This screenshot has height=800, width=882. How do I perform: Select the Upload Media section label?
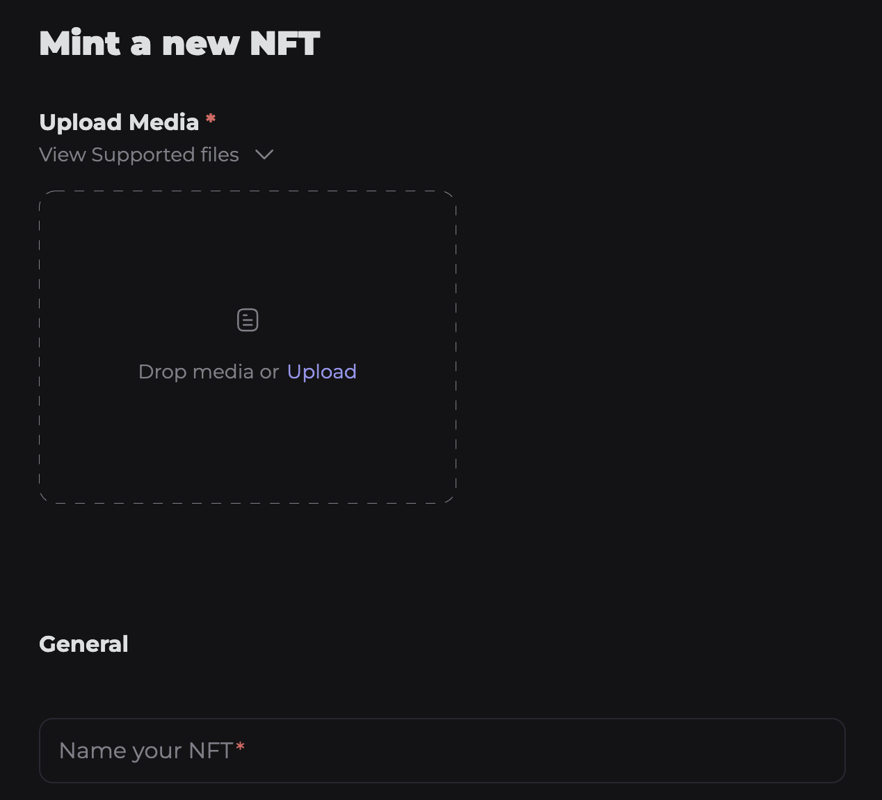tap(119, 122)
